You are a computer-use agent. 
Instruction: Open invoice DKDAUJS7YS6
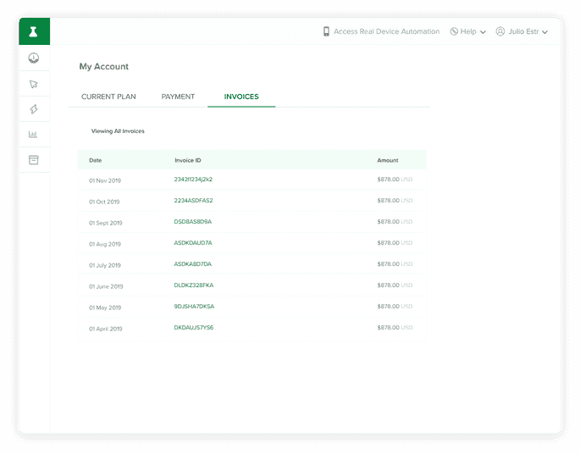click(194, 328)
